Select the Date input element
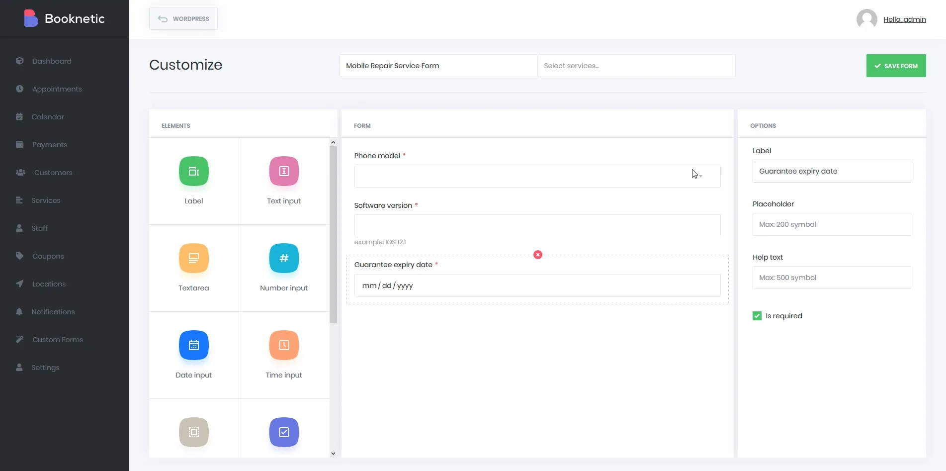 pos(193,345)
